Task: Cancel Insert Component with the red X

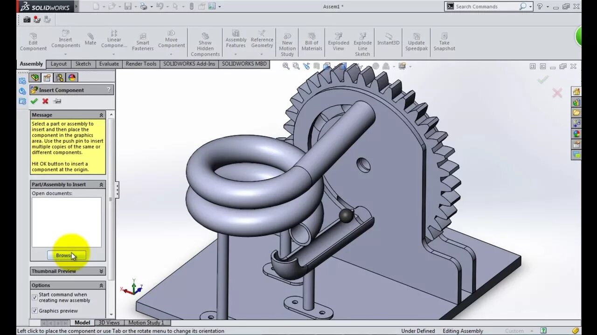Action: coord(45,101)
